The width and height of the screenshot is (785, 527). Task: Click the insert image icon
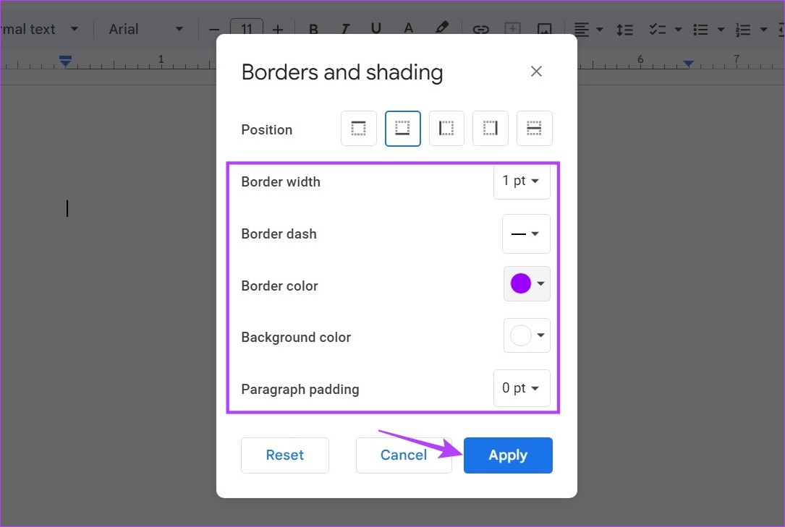(544, 30)
